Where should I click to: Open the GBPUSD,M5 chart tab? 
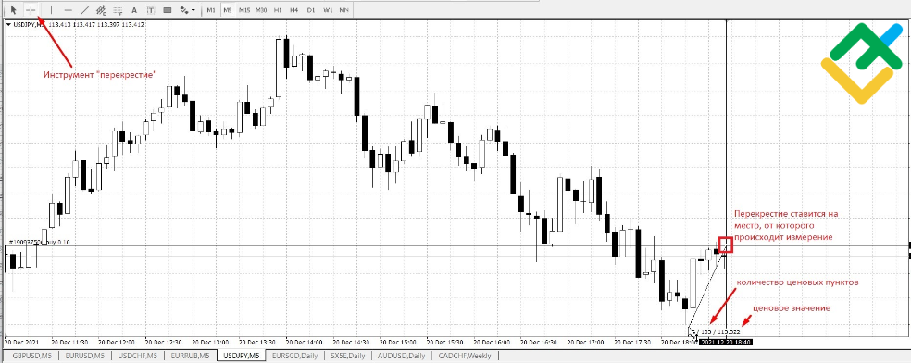pyautogui.click(x=31, y=356)
